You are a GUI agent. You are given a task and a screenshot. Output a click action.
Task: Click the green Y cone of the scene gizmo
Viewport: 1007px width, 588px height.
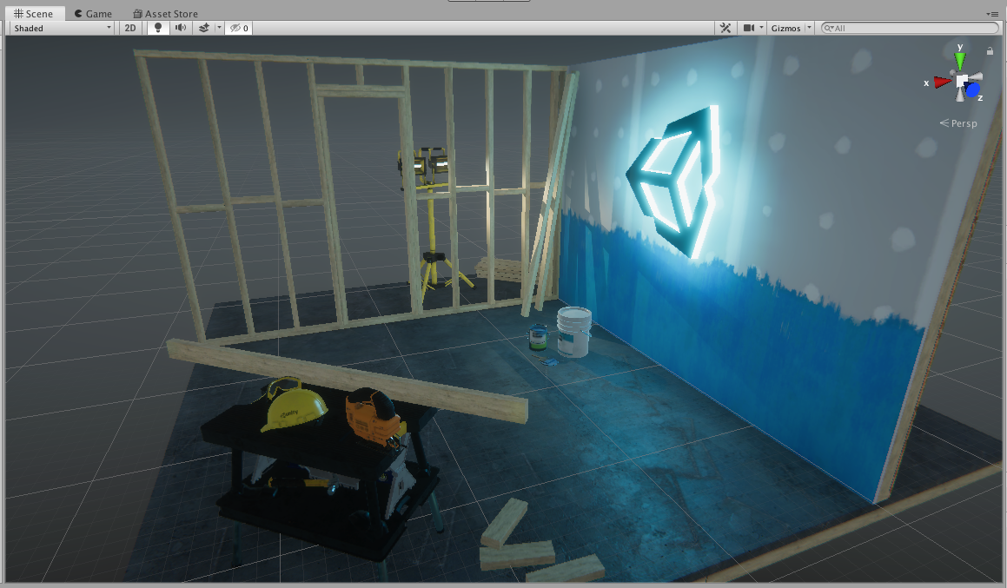(959, 61)
